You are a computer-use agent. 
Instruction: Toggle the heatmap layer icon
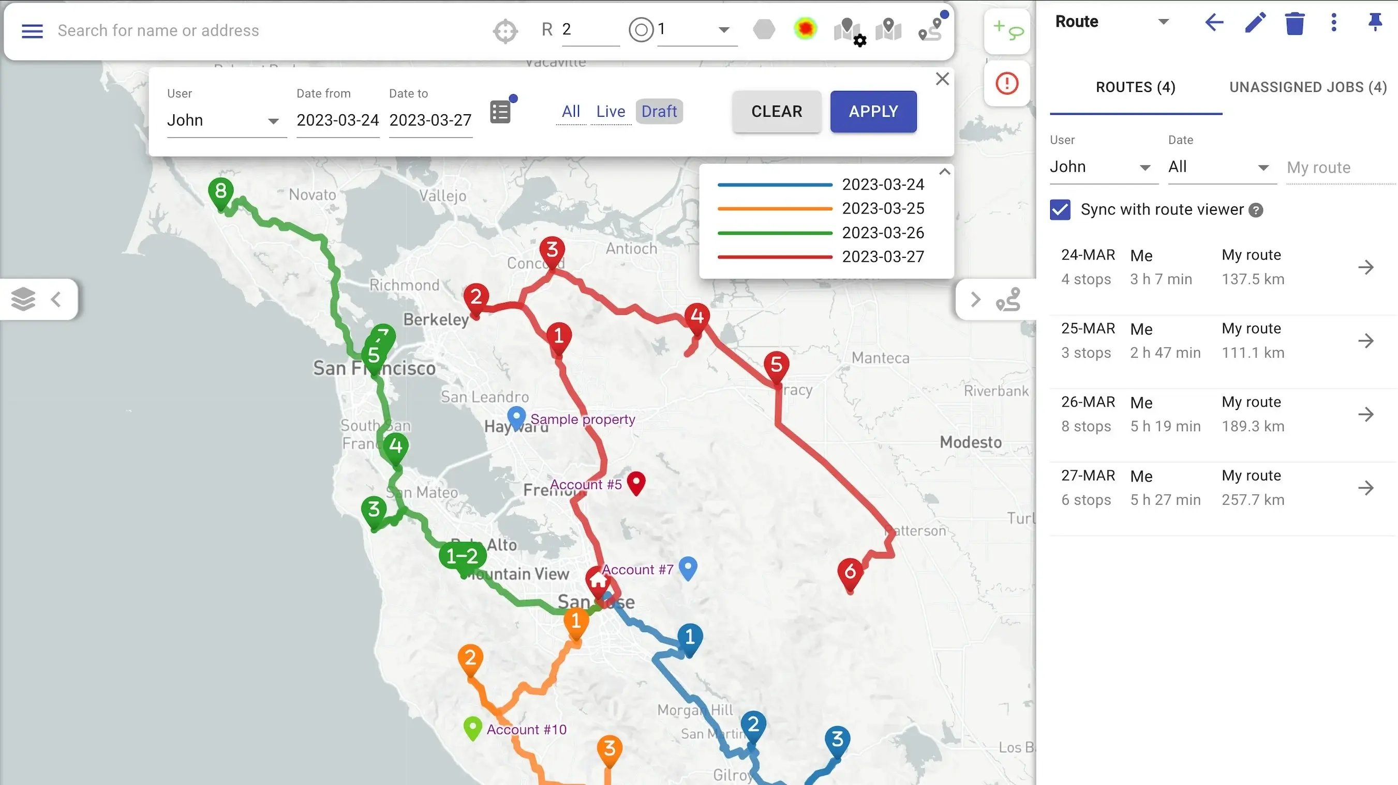tap(805, 30)
